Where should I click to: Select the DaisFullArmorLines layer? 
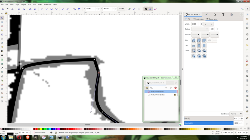pyautogui.click(x=157, y=91)
